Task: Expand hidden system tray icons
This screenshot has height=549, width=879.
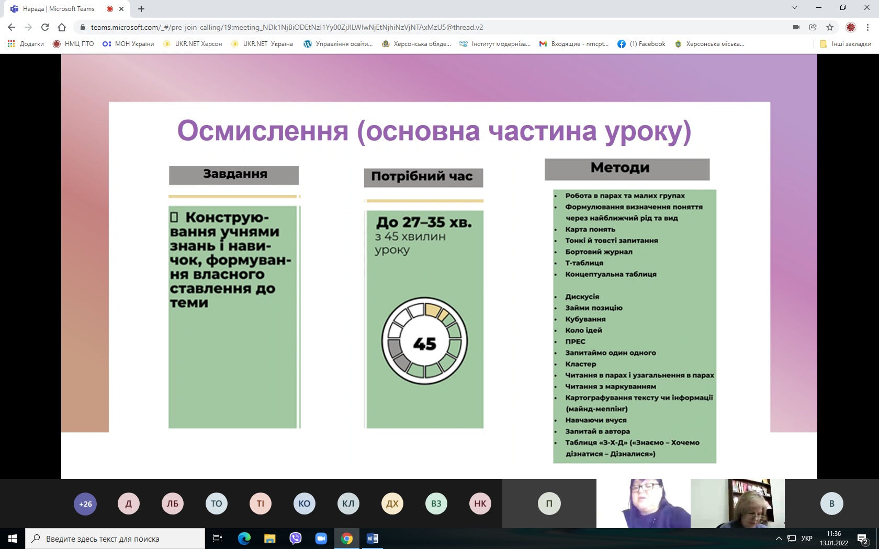Action: pos(779,539)
